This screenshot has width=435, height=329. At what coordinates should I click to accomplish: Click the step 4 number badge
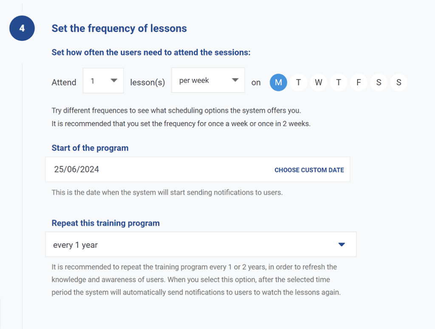(x=22, y=28)
